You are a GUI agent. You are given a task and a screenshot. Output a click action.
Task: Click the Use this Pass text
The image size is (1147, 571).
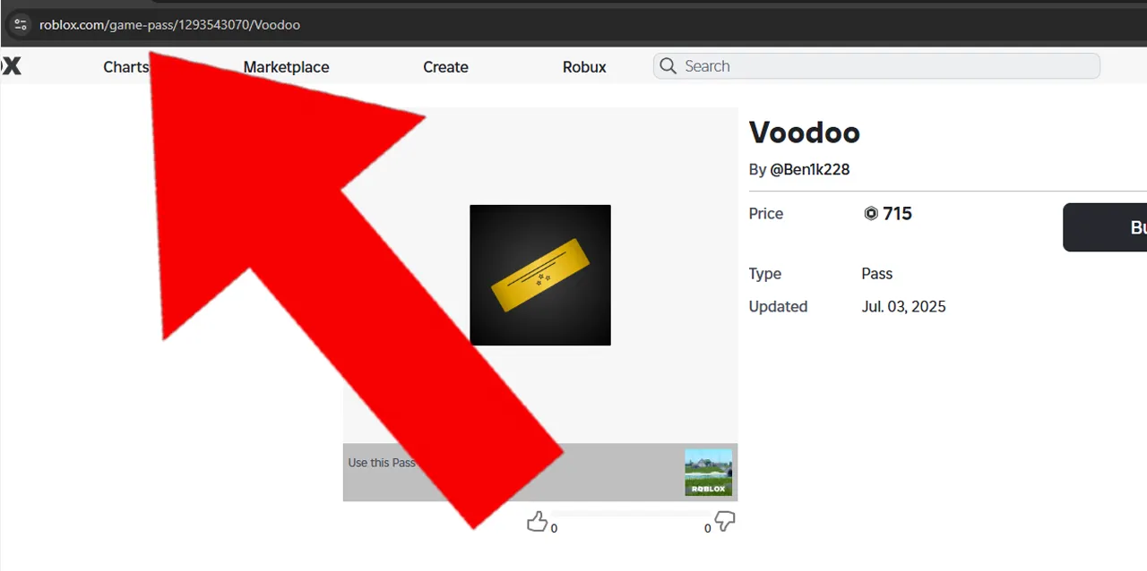(x=382, y=463)
